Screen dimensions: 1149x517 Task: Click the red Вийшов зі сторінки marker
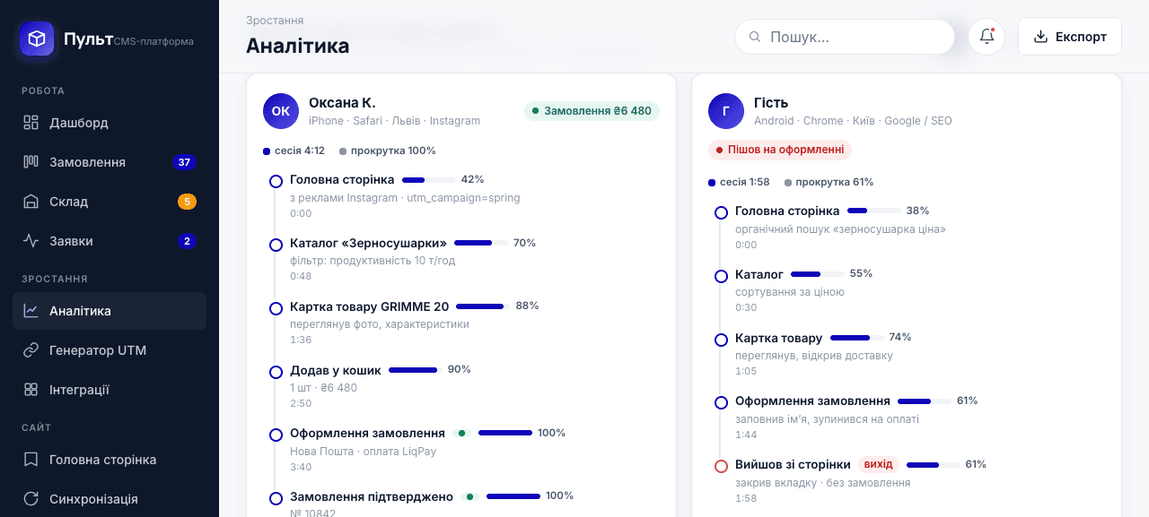(x=721, y=466)
